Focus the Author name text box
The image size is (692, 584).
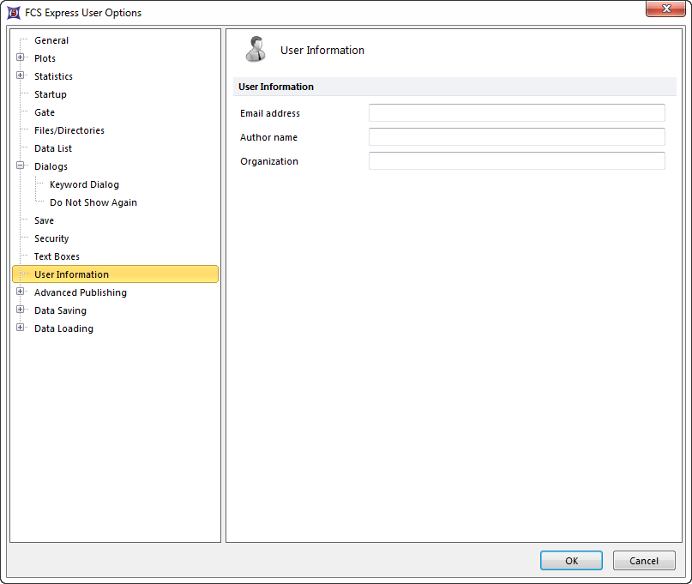point(516,137)
